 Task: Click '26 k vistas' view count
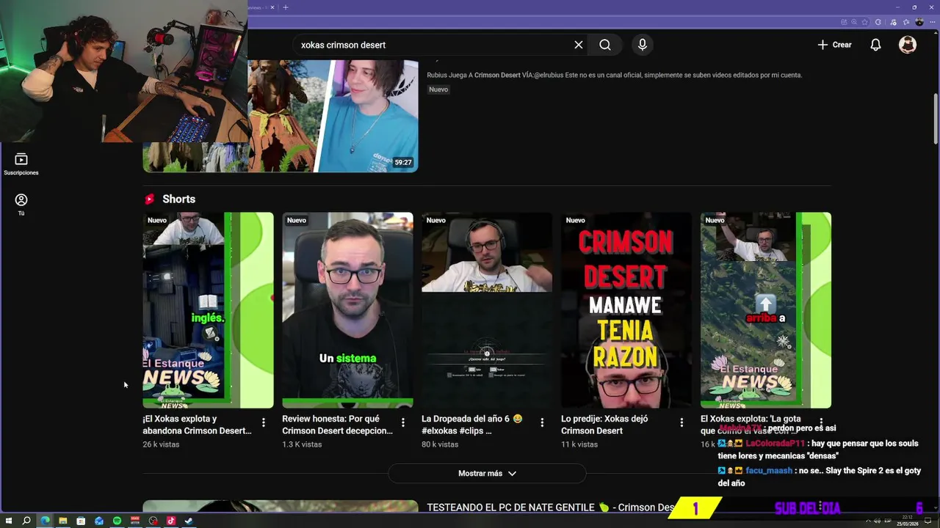(161, 444)
